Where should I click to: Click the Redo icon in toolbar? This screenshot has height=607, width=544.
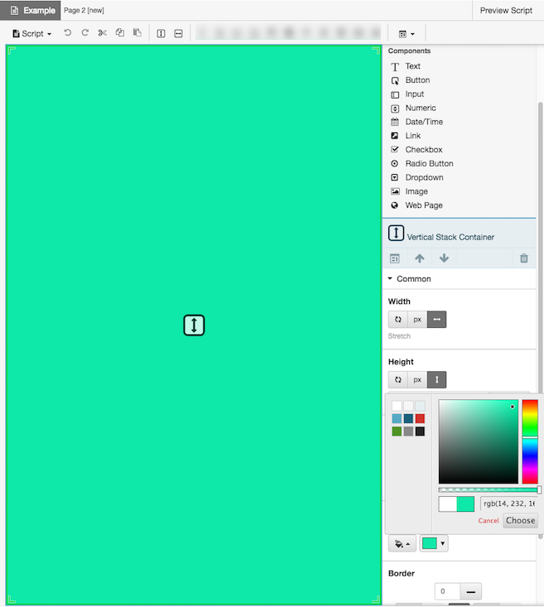click(84, 33)
